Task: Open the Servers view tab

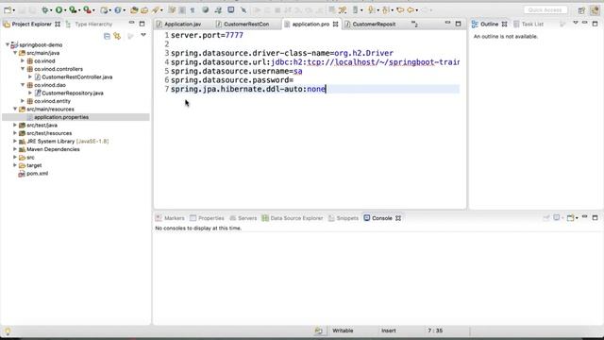Action: point(247,218)
